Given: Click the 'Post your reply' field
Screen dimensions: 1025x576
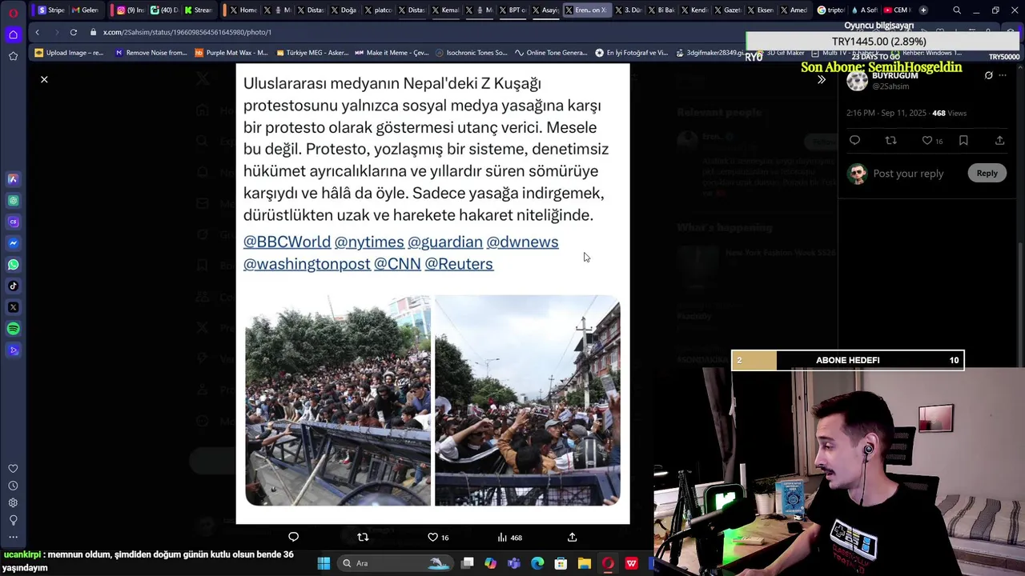Looking at the screenshot, I should coord(908,174).
